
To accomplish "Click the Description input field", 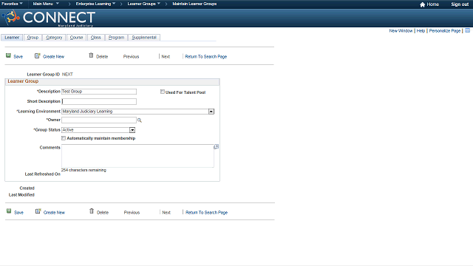I will click(x=99, y=92).
